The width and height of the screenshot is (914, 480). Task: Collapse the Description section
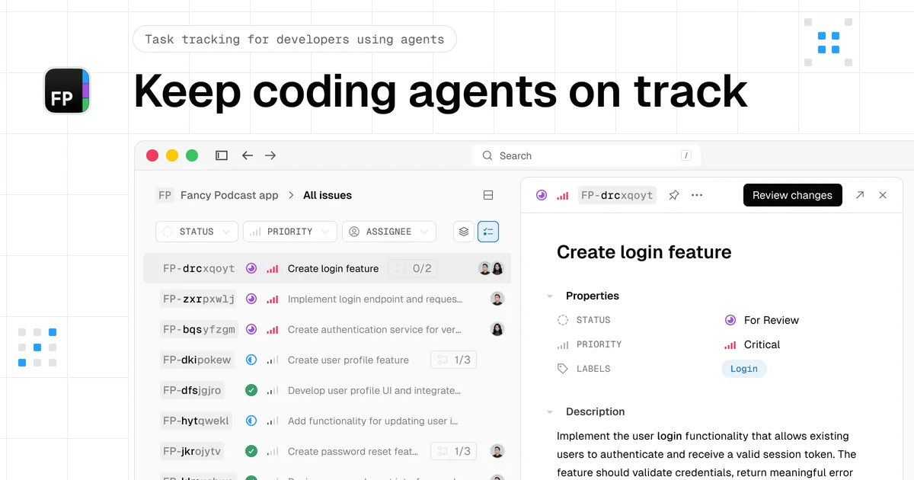point(550,411)
